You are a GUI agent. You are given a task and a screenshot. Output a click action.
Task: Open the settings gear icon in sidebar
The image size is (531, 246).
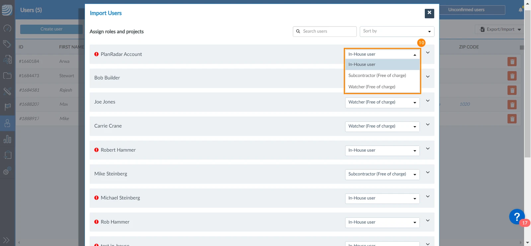click(7, 171)
